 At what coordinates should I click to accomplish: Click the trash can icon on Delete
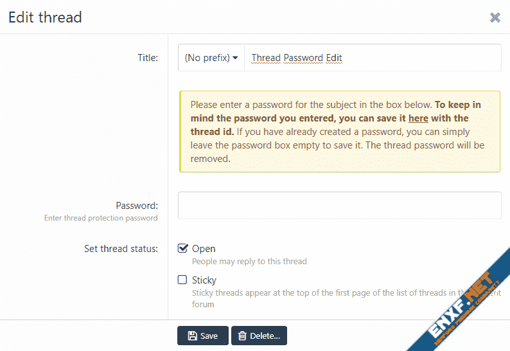(242, 336)
